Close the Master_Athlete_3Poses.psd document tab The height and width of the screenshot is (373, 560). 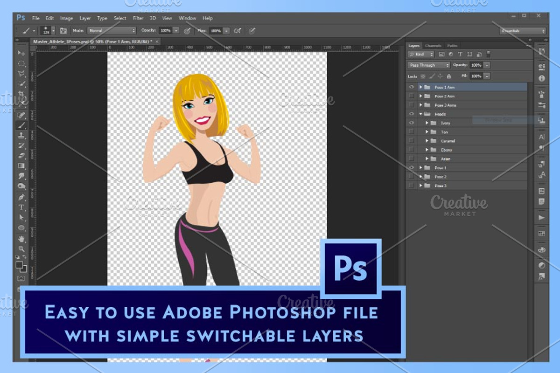tap(157, 41)
